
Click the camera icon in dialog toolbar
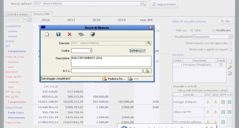[92, 34]
